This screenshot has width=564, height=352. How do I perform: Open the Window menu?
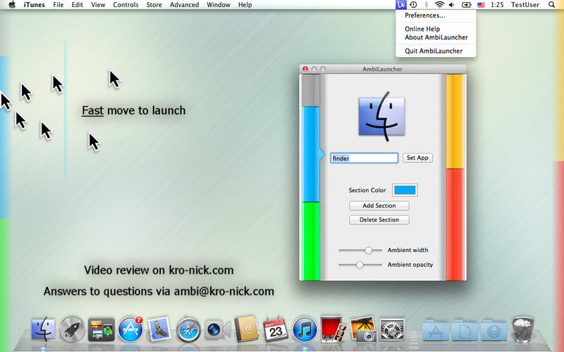pos(219,5)
